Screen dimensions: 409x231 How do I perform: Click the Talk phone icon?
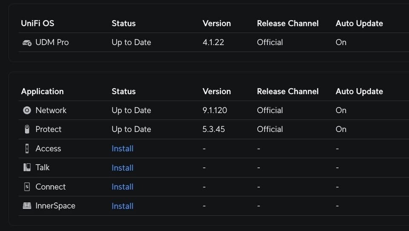[27, 168]
